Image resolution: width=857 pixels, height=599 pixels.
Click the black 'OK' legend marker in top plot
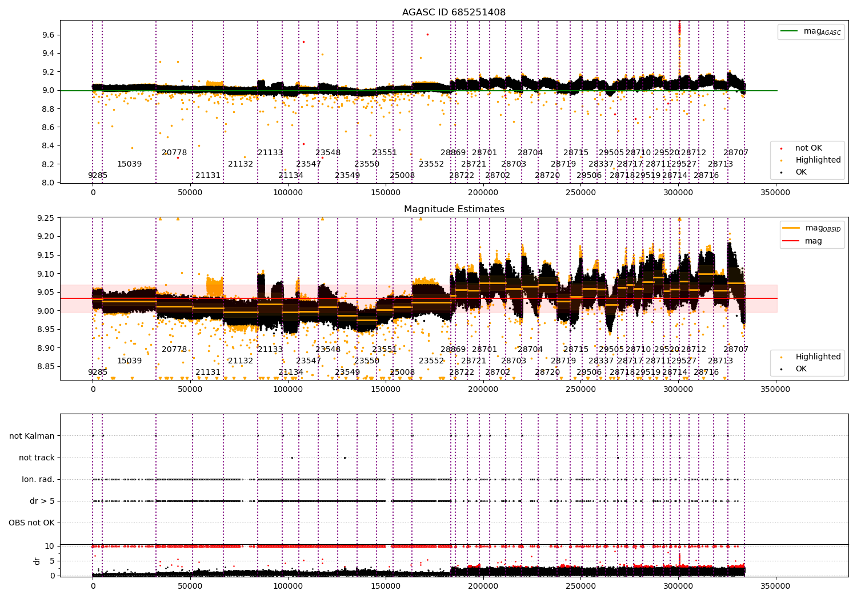tap(781, 172)
